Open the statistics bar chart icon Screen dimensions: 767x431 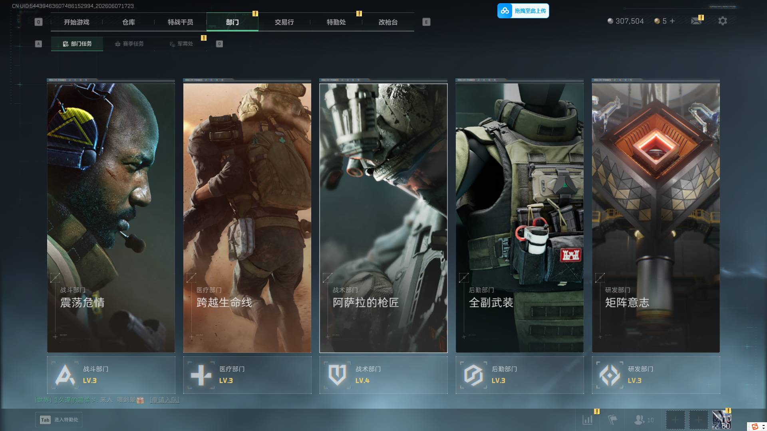coord(588,420)
